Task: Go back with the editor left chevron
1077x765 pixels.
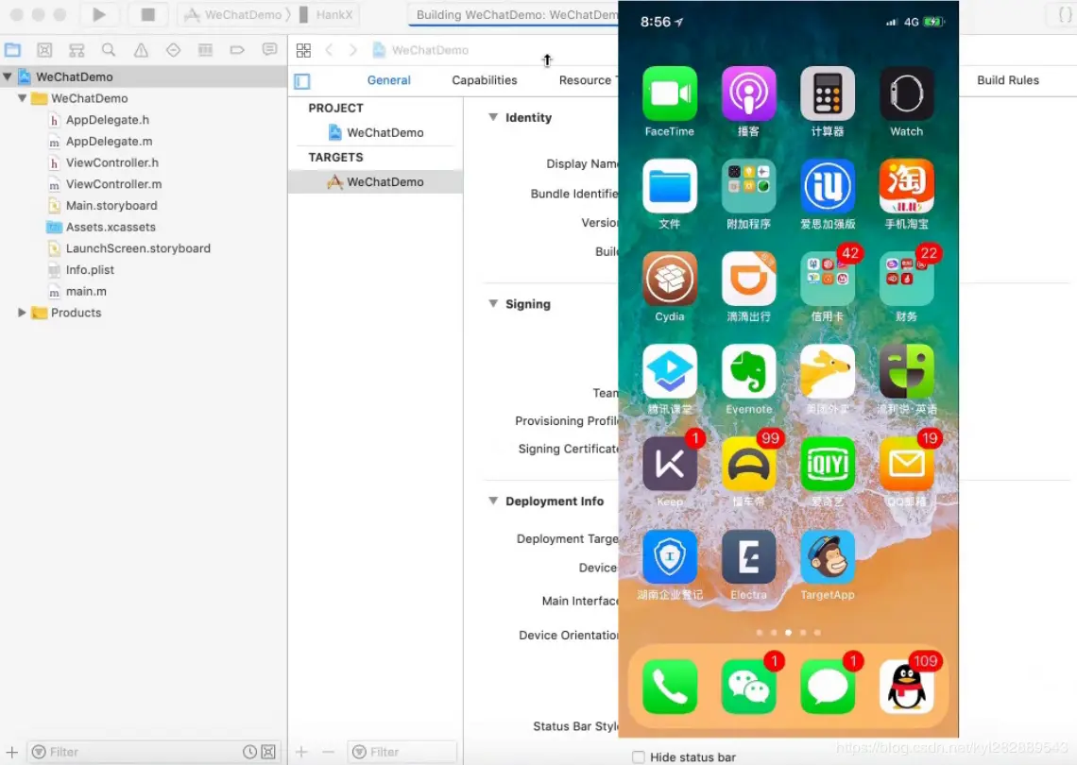Action: pos(329,50)
